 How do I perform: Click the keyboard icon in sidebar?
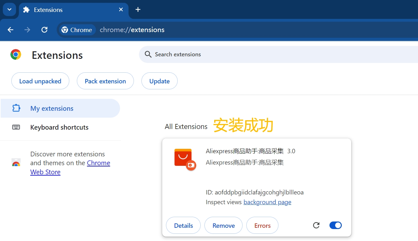pos(16,127)
